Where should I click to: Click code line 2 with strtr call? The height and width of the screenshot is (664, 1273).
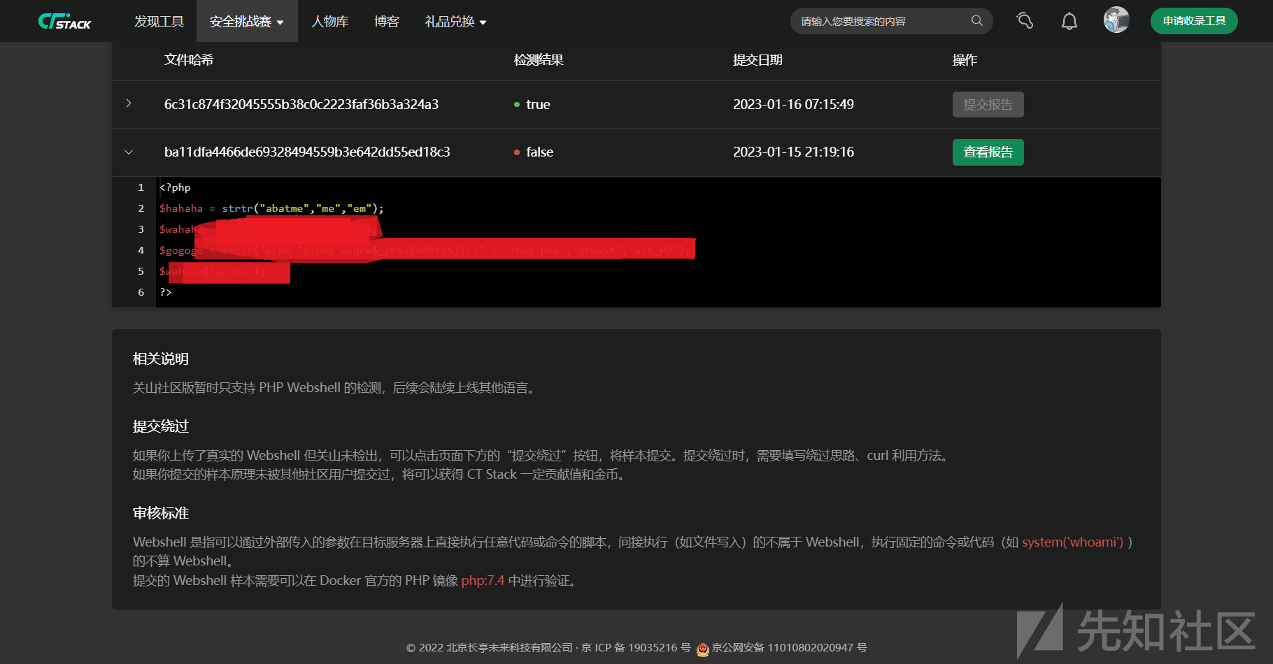[271, 208]
